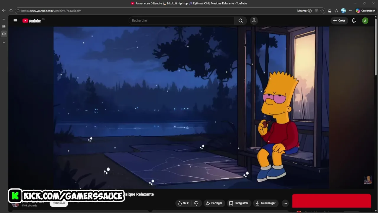
Task: Open a new tab with the plus icon
Action: click(4, 42)
